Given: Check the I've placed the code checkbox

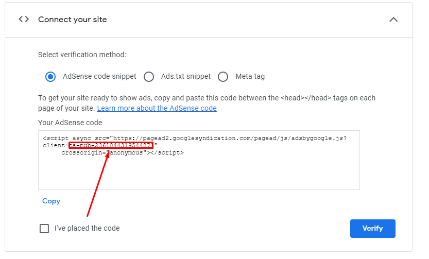Looking at the screenshot, I should [x=44, y=229].
